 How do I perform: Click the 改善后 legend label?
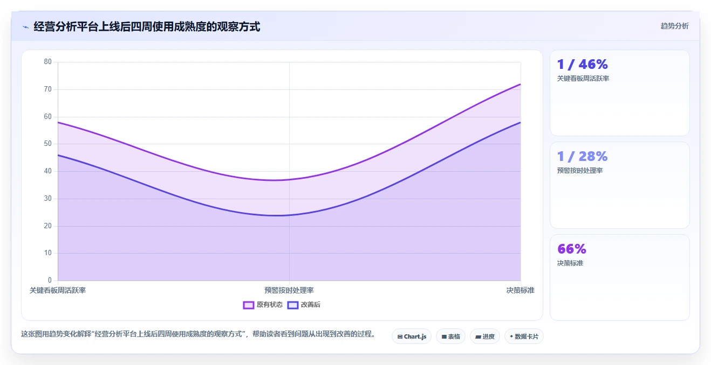point(311,305)
